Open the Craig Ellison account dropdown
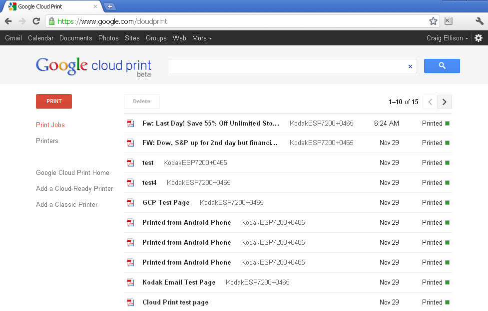This screenshot has width=488, height=311. pyautogui.click(x=447, y=38)
